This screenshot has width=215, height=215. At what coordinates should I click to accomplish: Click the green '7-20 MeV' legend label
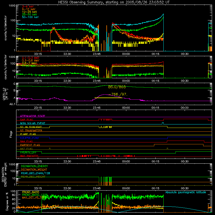click(x=29, y=66)
